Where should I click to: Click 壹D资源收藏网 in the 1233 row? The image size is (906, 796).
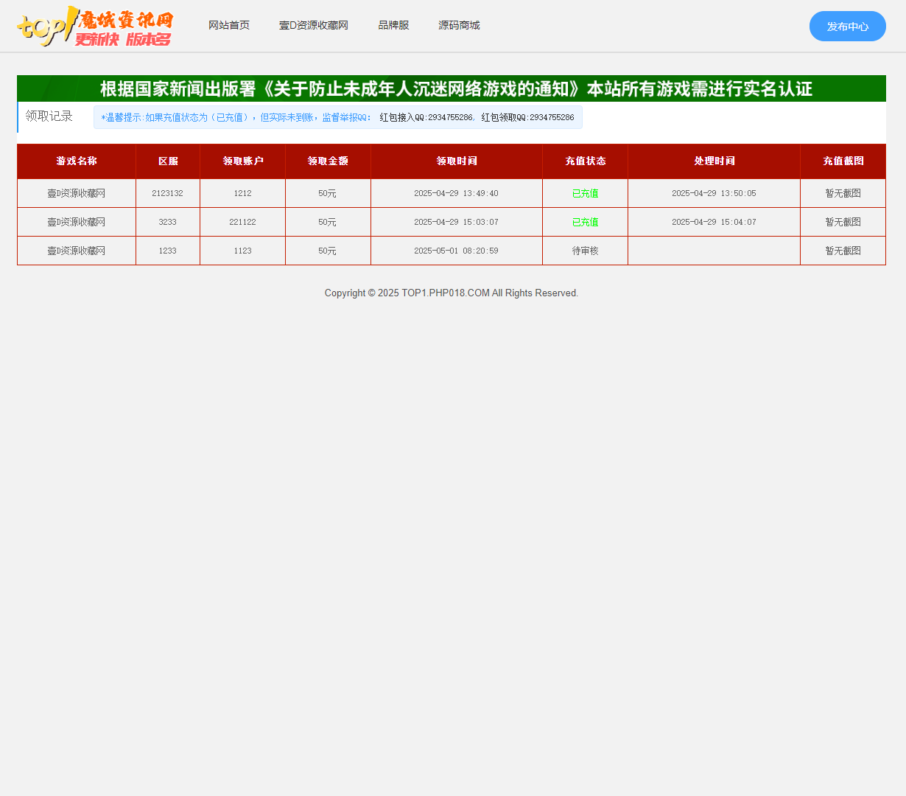[x=77, y=251]
